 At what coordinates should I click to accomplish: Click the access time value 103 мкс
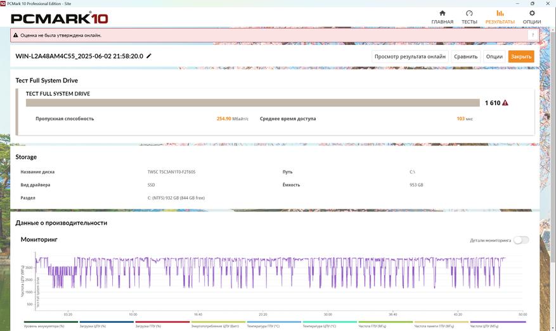click(x=465, y=118)
